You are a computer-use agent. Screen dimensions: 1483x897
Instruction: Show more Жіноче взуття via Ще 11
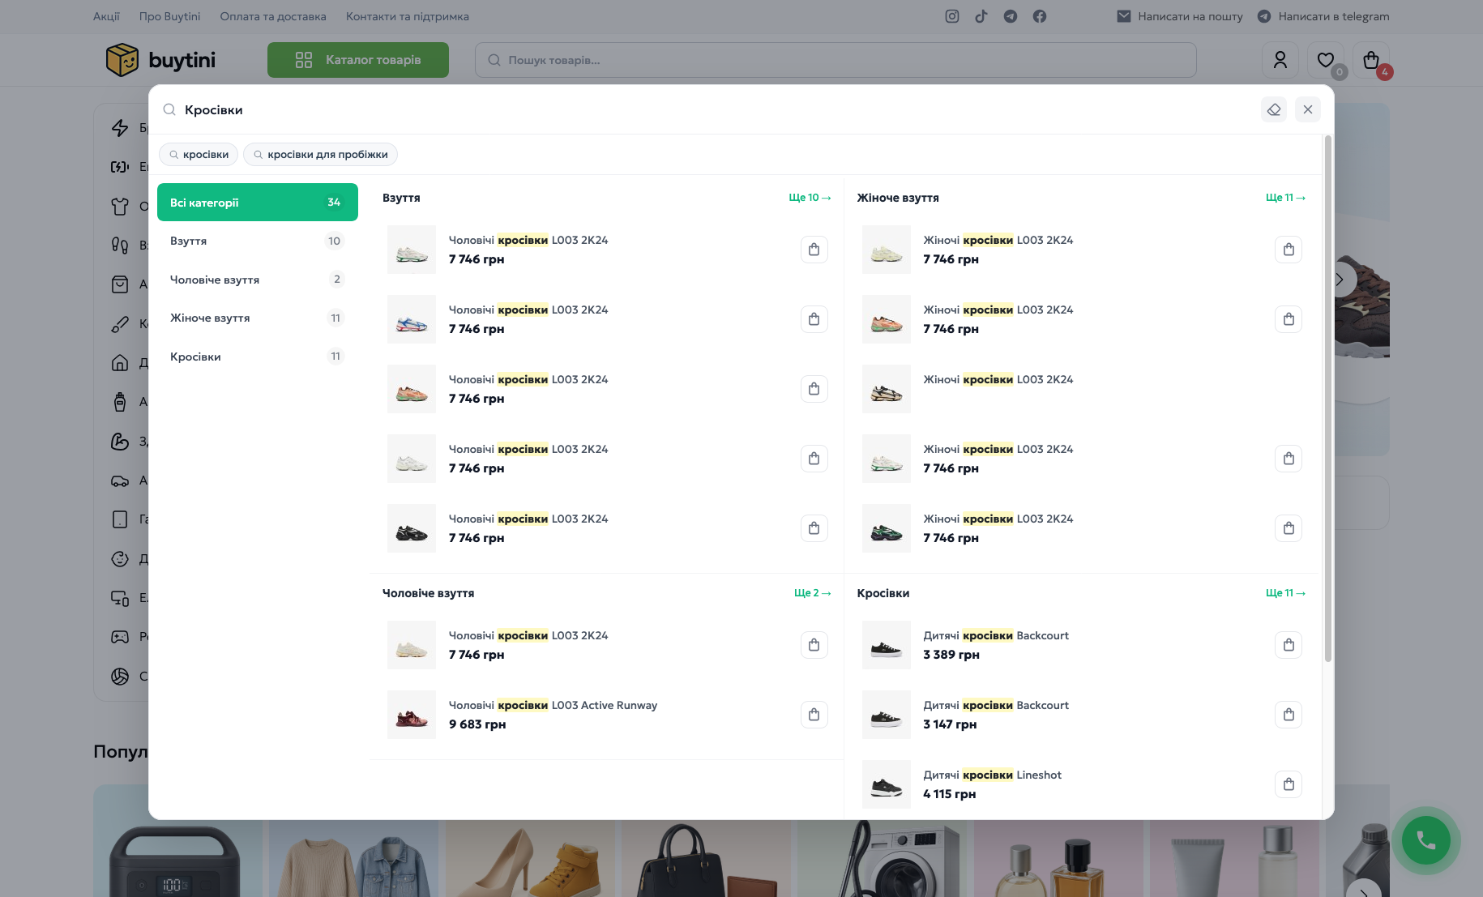[1285, 198]
